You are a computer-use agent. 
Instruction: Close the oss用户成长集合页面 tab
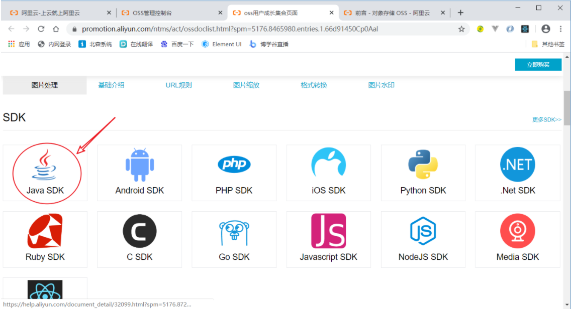point(331,13)
